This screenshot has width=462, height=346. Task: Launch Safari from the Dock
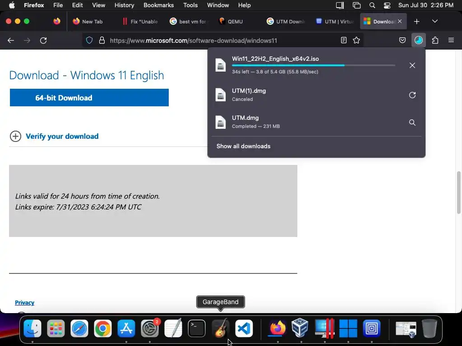79,328
